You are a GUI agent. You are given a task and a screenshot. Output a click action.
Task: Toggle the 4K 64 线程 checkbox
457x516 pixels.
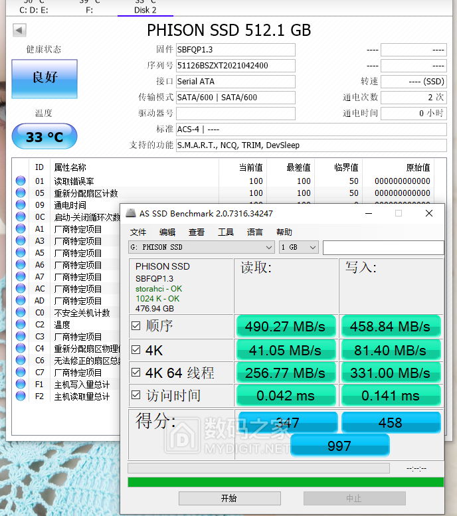tap(136, 373)
